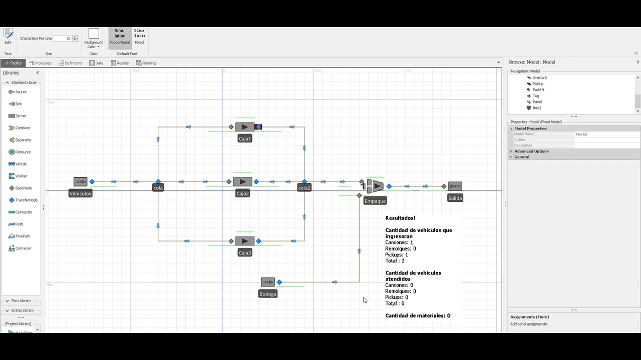This screenshot has width=641, height=360.
Task: Select the TransferNode library object
Action: pos(23,200)
